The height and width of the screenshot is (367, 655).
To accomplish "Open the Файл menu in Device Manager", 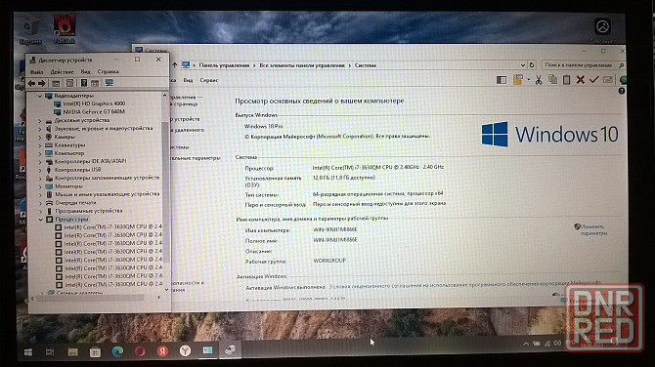I will tap(36, 71).
